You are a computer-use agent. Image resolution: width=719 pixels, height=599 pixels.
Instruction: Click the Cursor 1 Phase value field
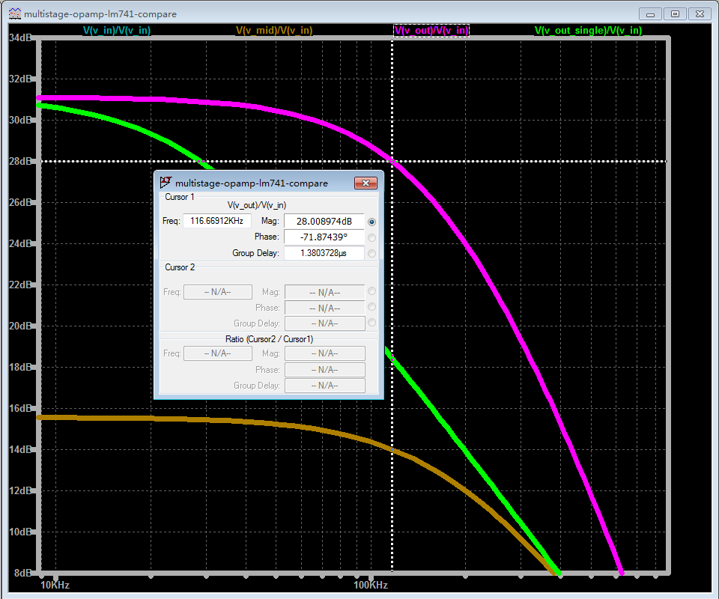[324, 237]
